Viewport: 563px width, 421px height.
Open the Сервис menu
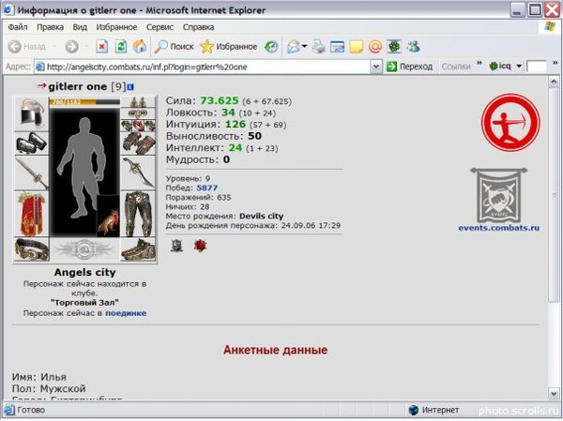click(x=160, y=27)
